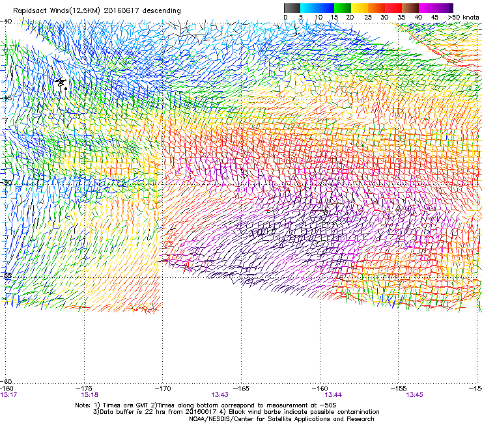
Task: Click the 15:18 pass time label
Action: [89, 395]
